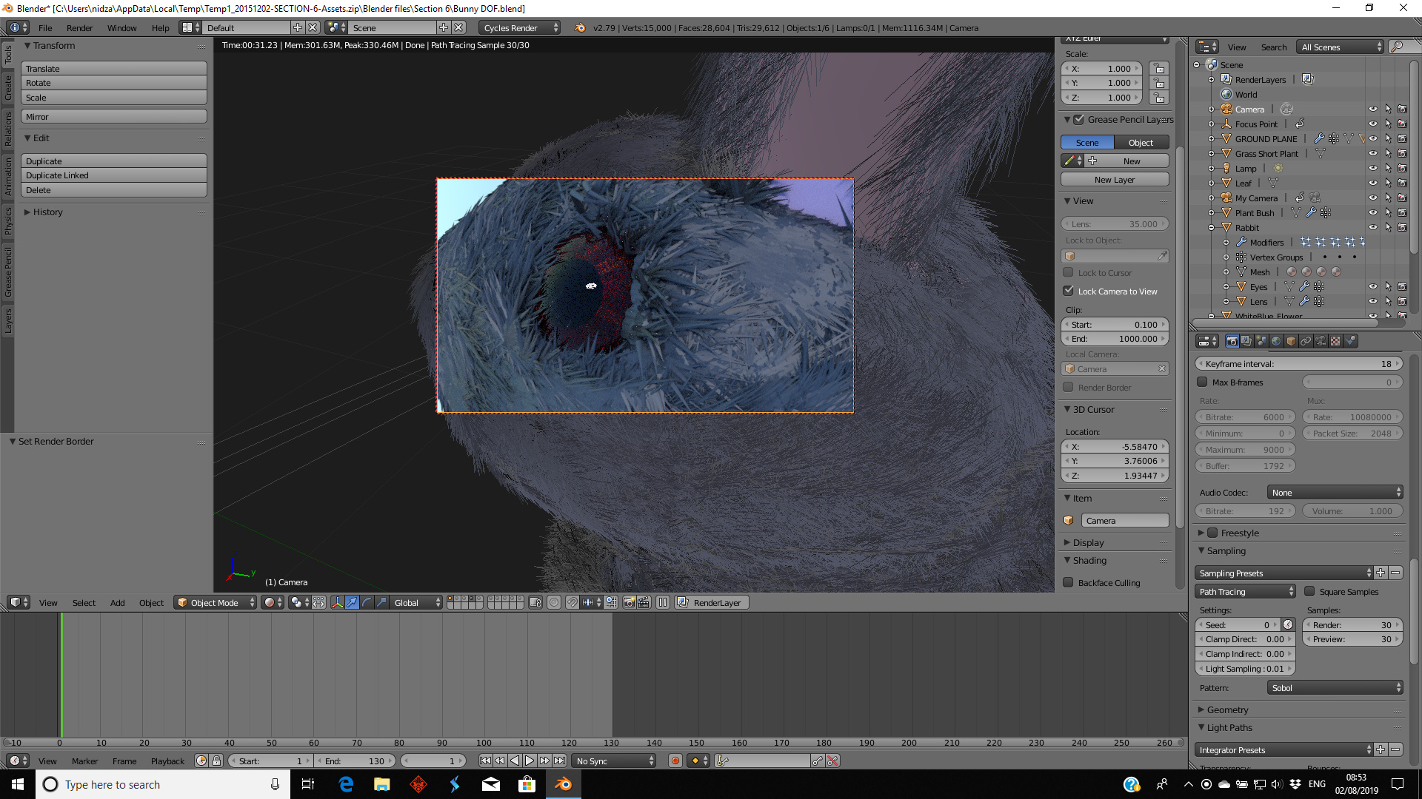Open the File menu
Viewport: 1422px width, 799px height.
click(x=45, y=27)
